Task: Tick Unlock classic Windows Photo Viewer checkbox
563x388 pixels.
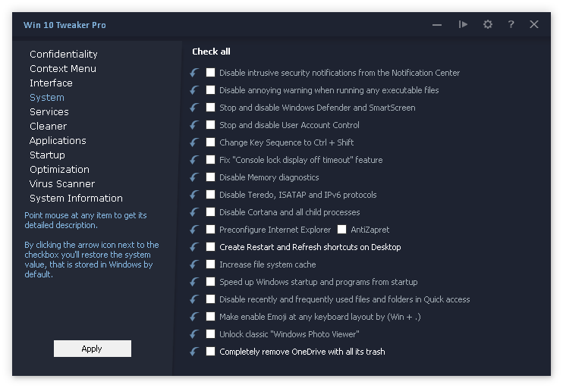Action: click(x=211, y=334)
